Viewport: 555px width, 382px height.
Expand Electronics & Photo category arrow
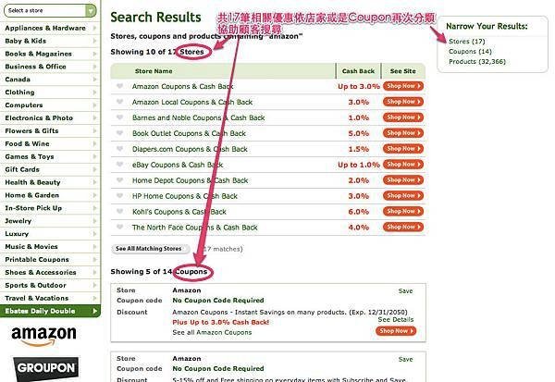(x=94, y=117)
